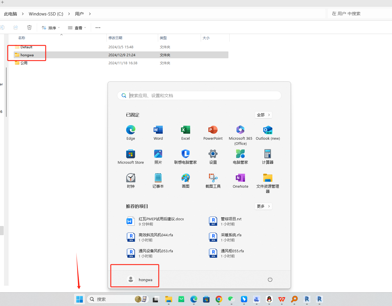Open 设置 Settings from pinned apps
The width and height of the screenshot is (392, 306).
213,157
